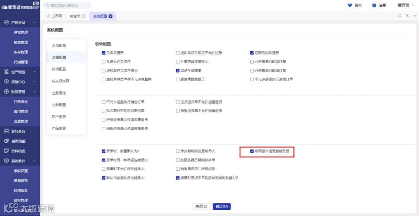Open the tab list dropdown arrow
Viewport: 419px width, 216px height.
pyautogui.click(x=415, y=16)
